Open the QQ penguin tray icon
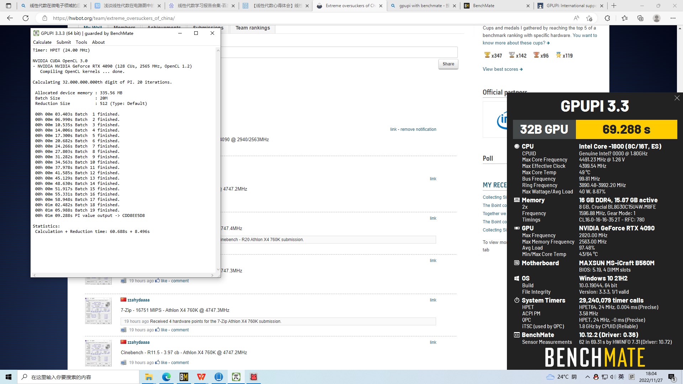This screenshot has height=384, width=683. click(x=596, y=377)
